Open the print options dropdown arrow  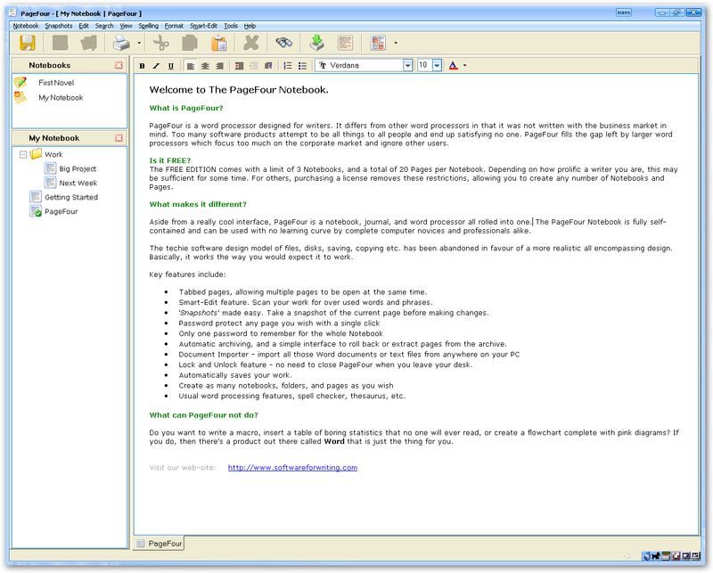(139, 43)
